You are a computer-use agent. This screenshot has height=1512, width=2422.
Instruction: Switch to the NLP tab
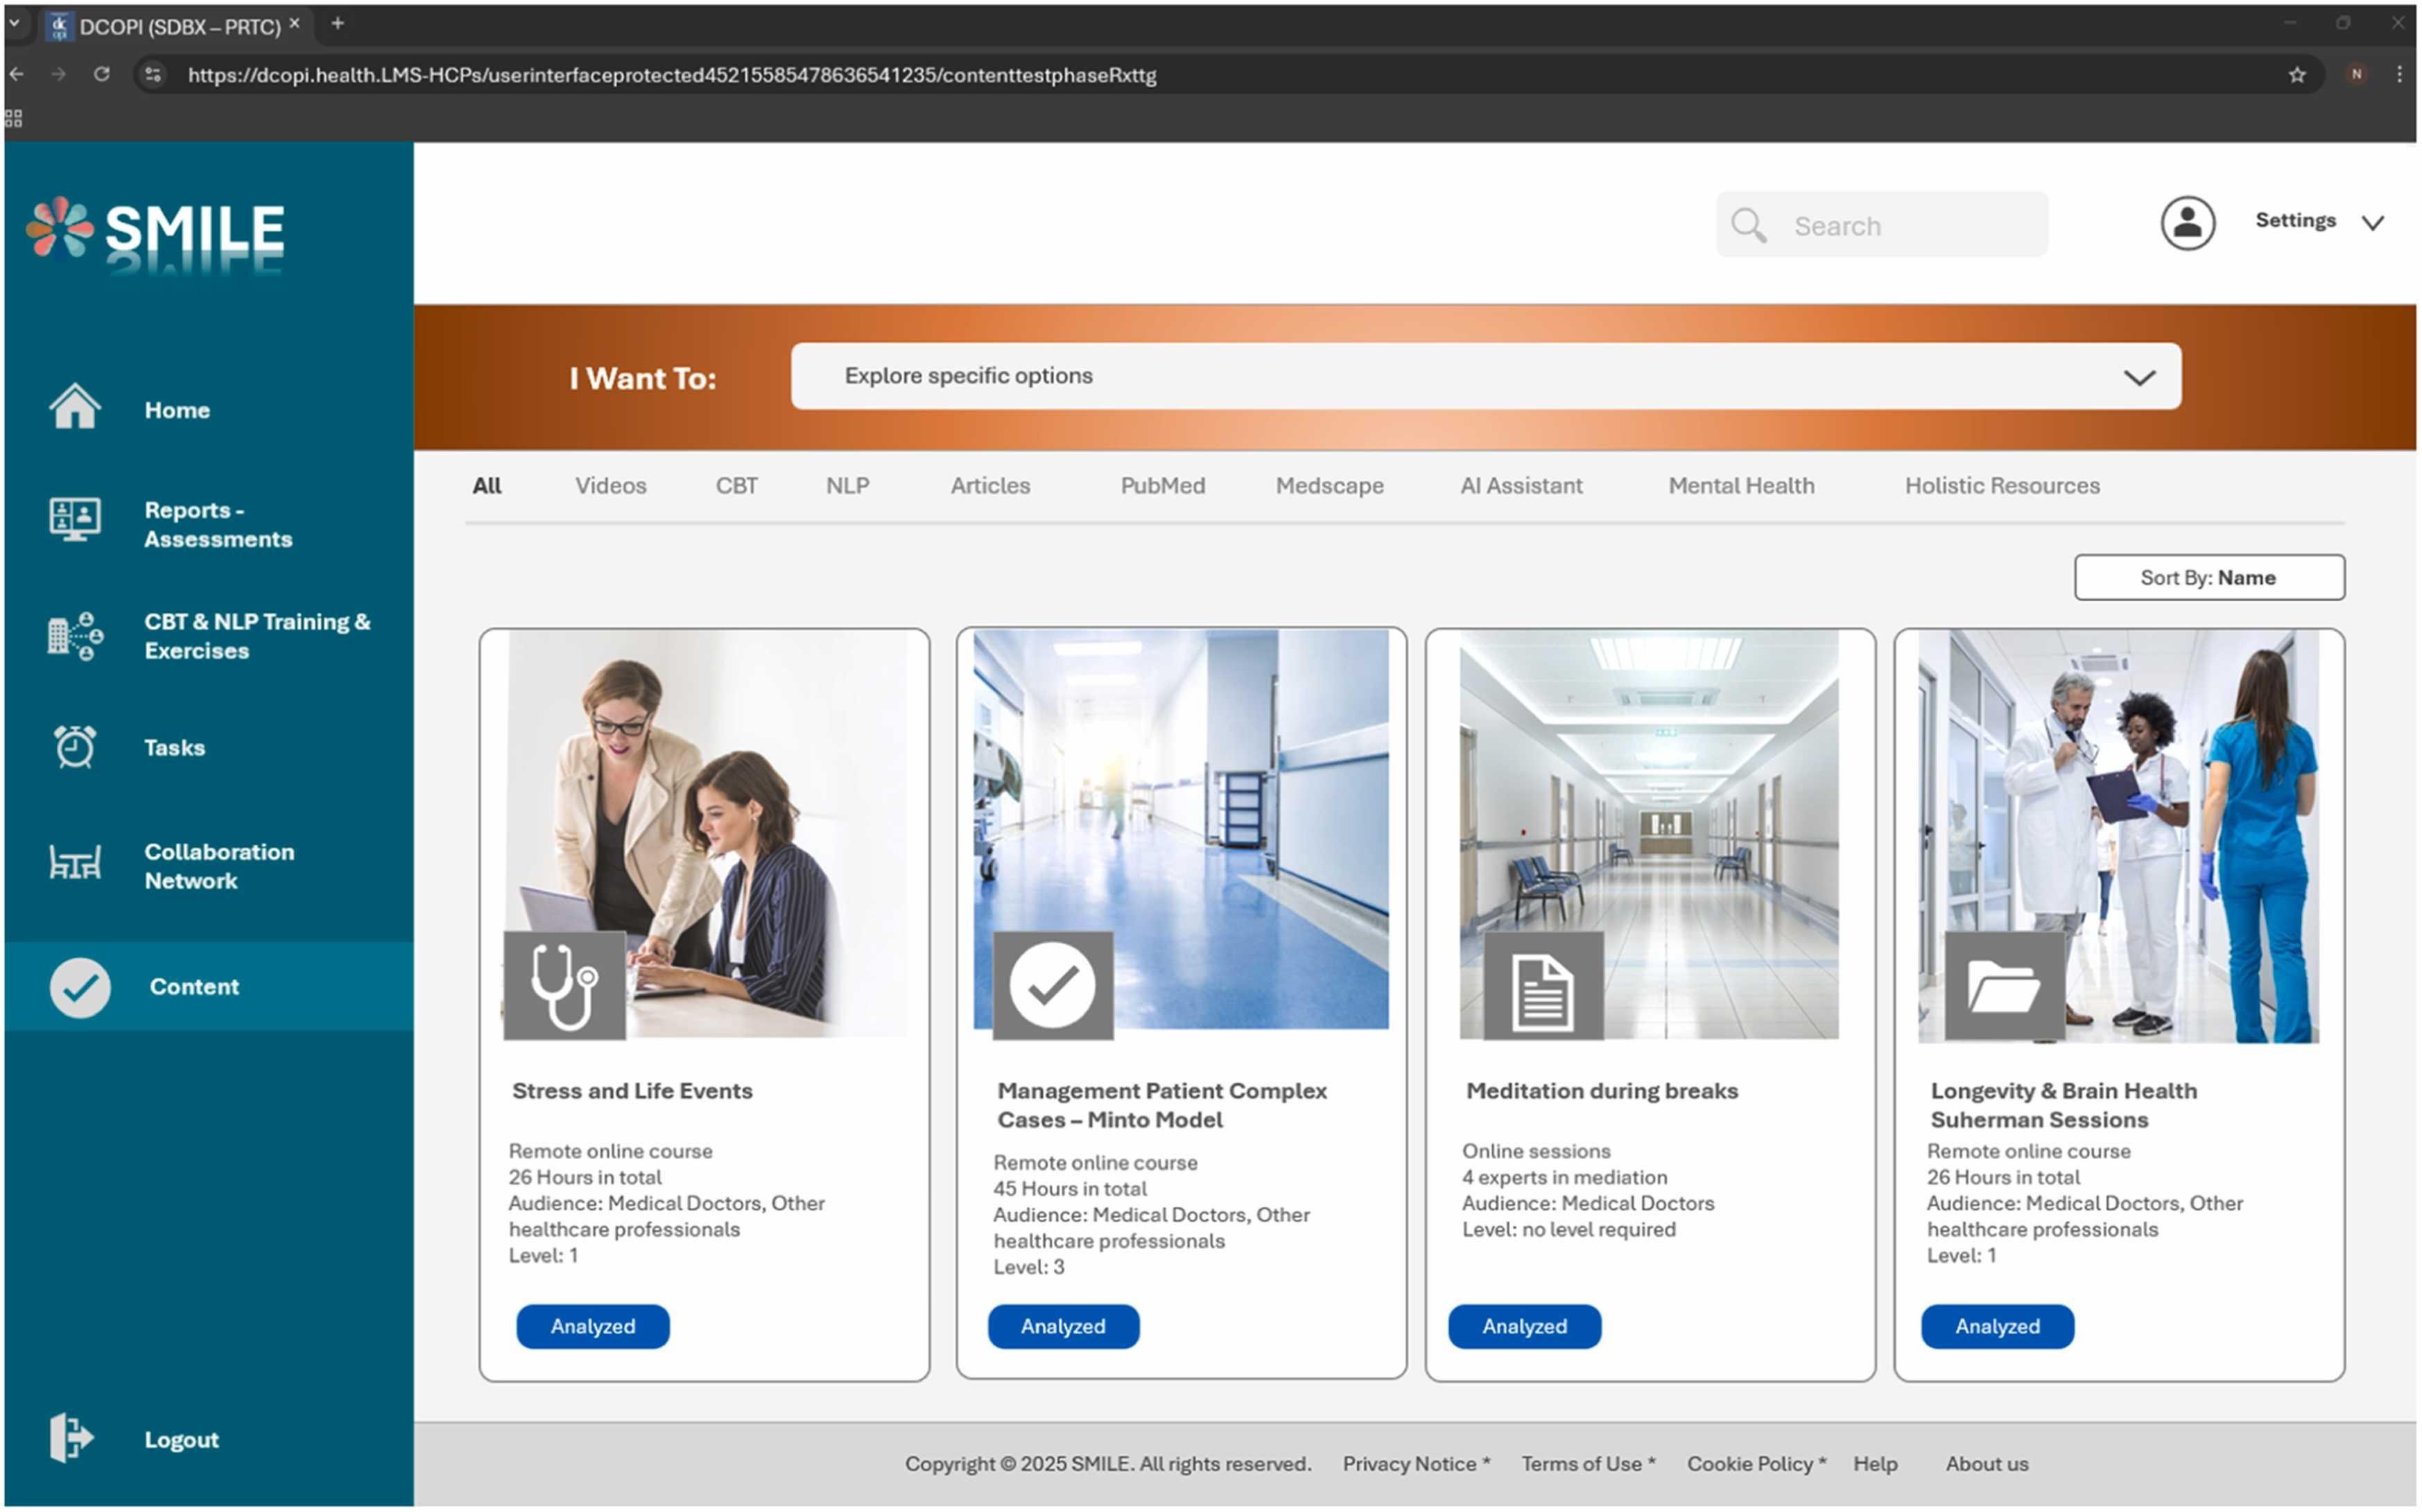[848, 485]
